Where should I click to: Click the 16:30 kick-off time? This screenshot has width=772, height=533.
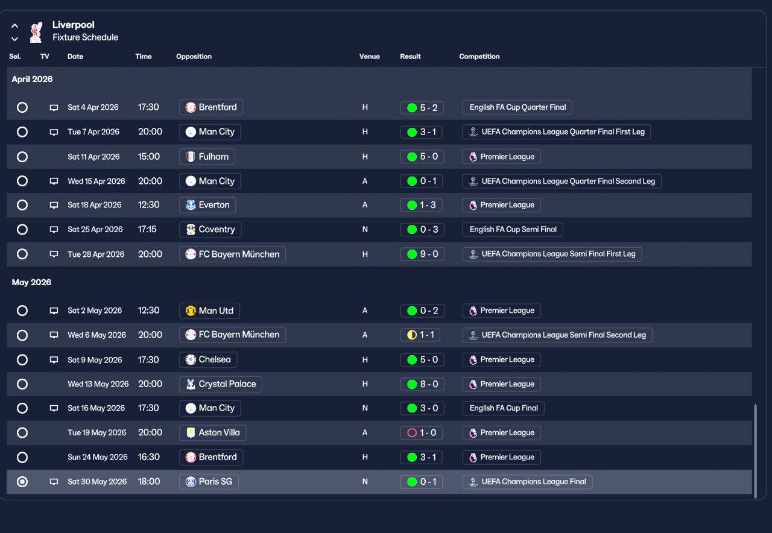(148, 457)
